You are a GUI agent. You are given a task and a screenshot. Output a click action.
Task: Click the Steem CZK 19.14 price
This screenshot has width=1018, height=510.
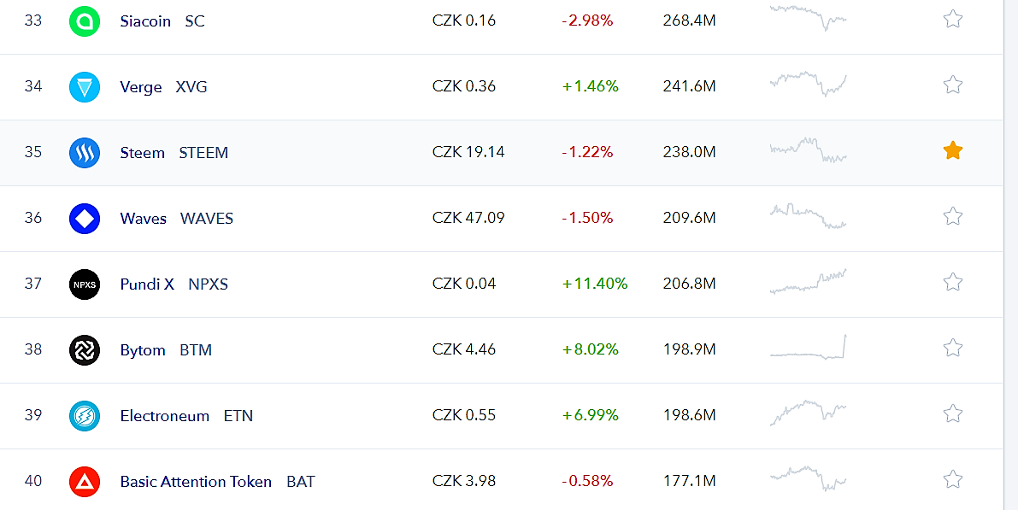(x=468, y=152)
